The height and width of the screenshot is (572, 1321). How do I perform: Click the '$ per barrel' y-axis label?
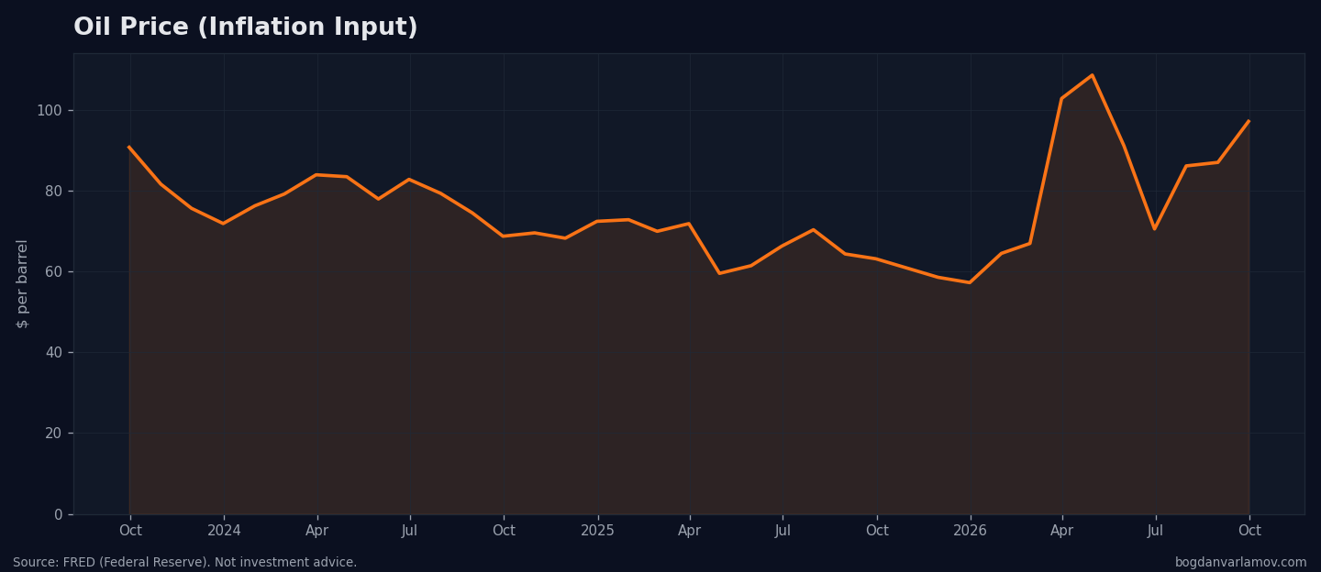23,283
